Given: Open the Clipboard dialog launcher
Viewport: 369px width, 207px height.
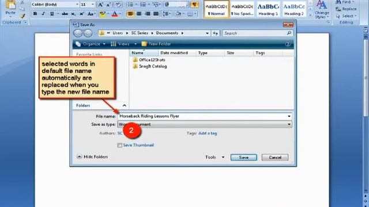Looking at the screenshot, I should 25,22.
